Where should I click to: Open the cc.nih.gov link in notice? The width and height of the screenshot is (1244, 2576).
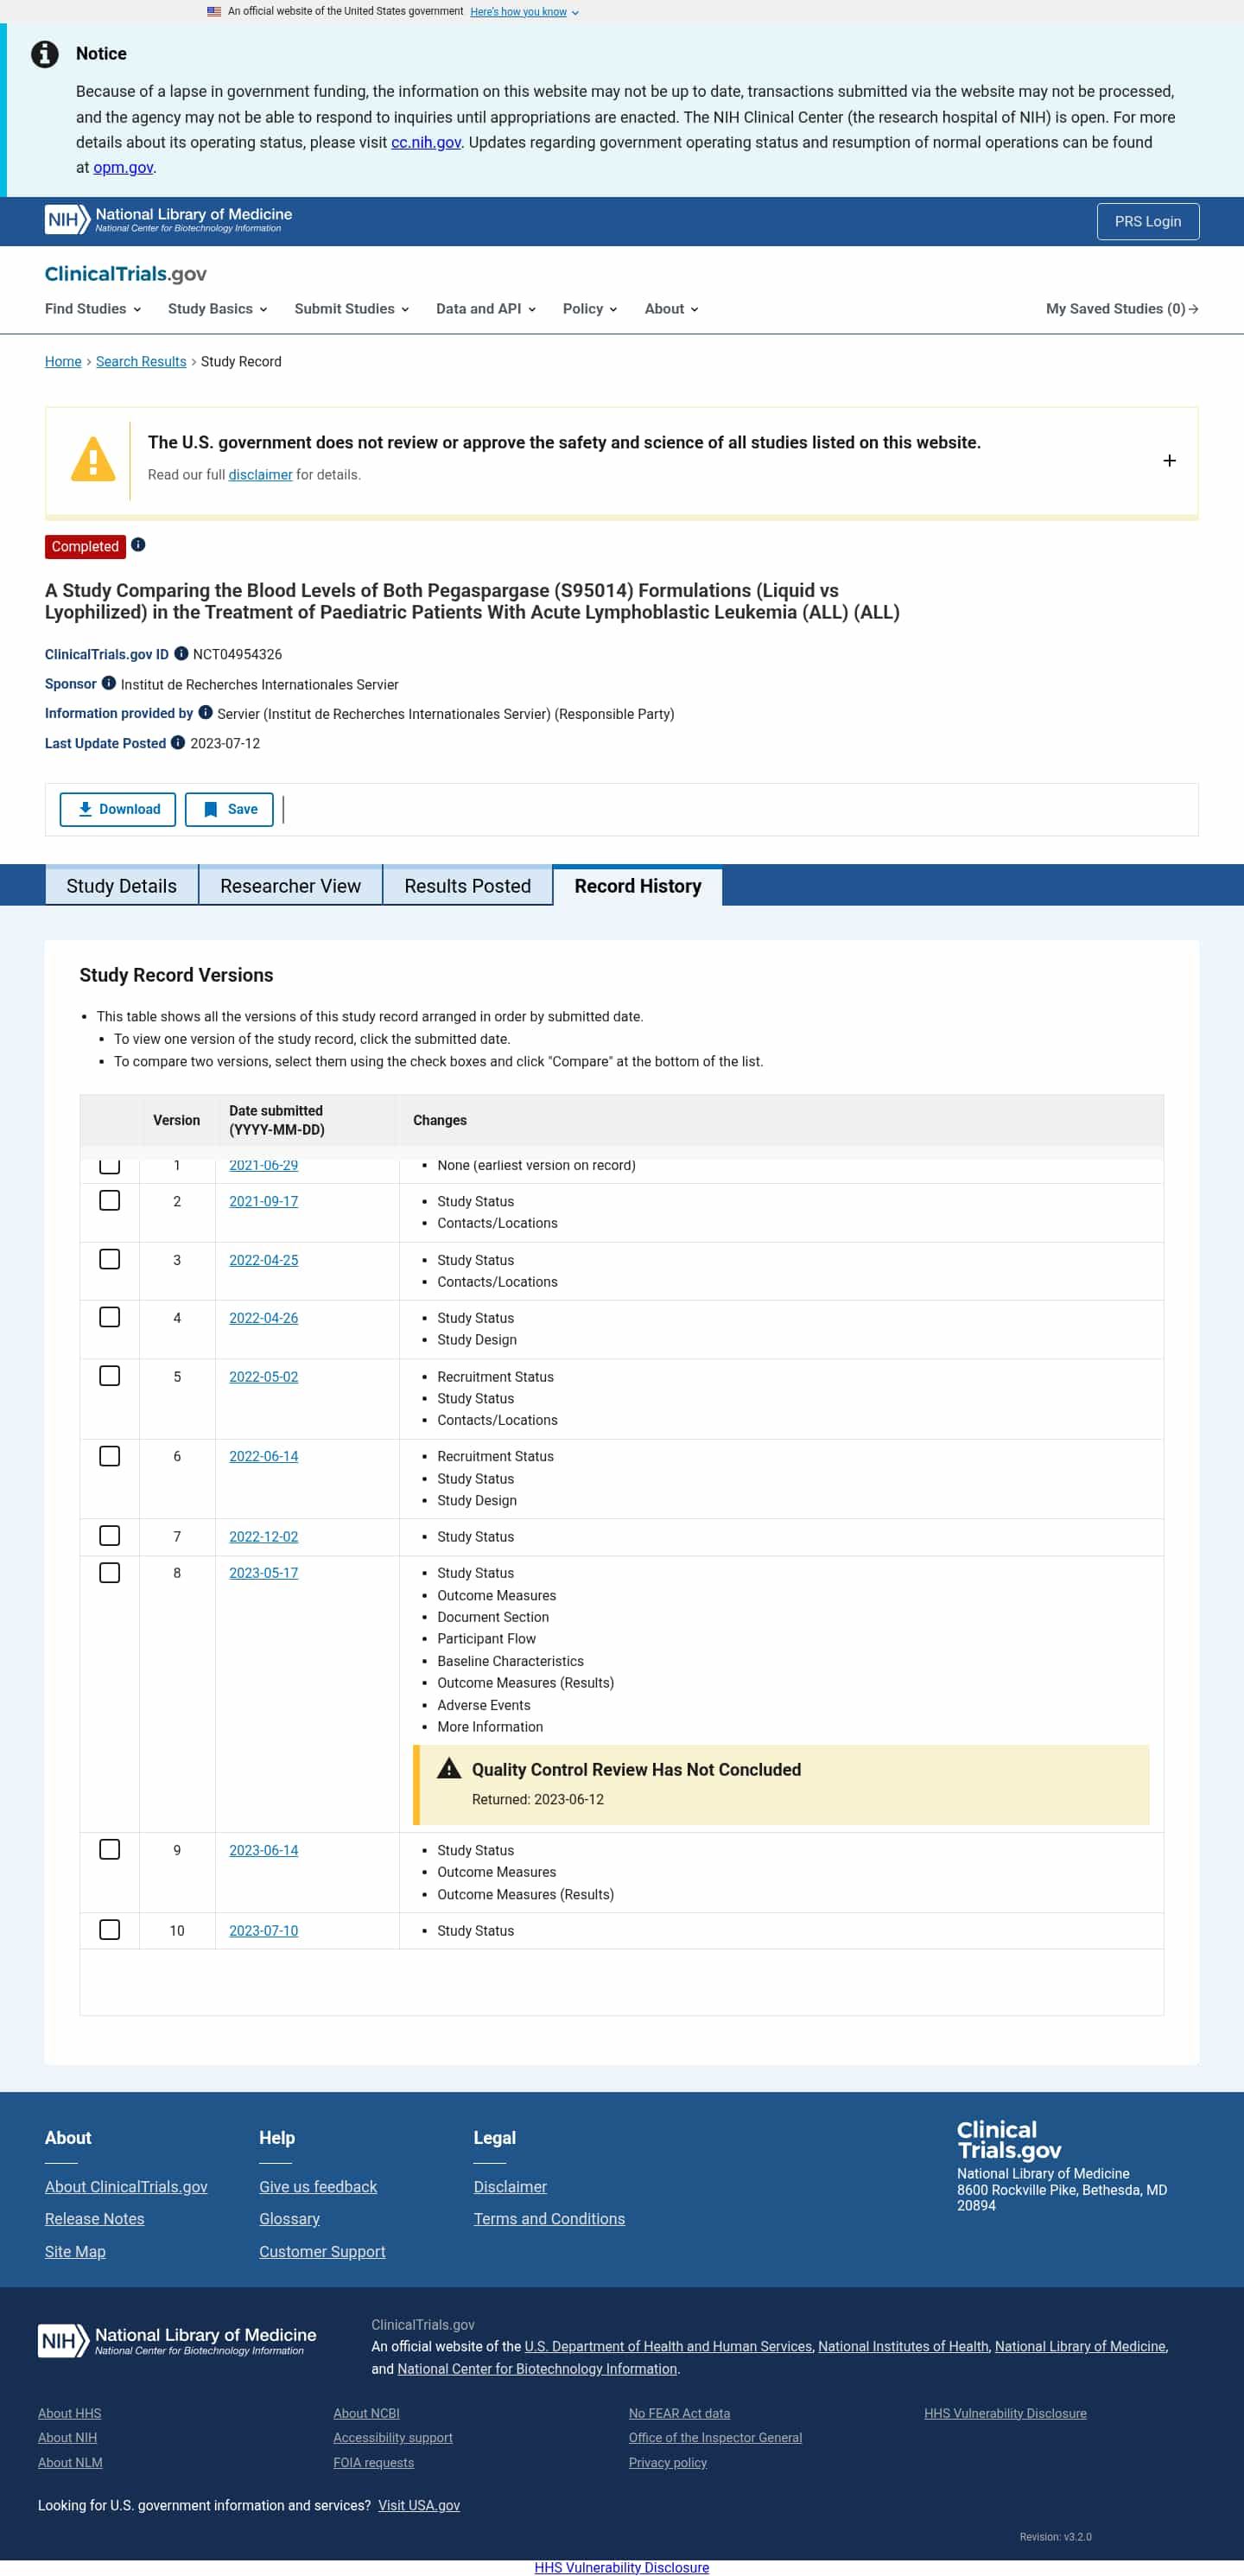(426, 143)
